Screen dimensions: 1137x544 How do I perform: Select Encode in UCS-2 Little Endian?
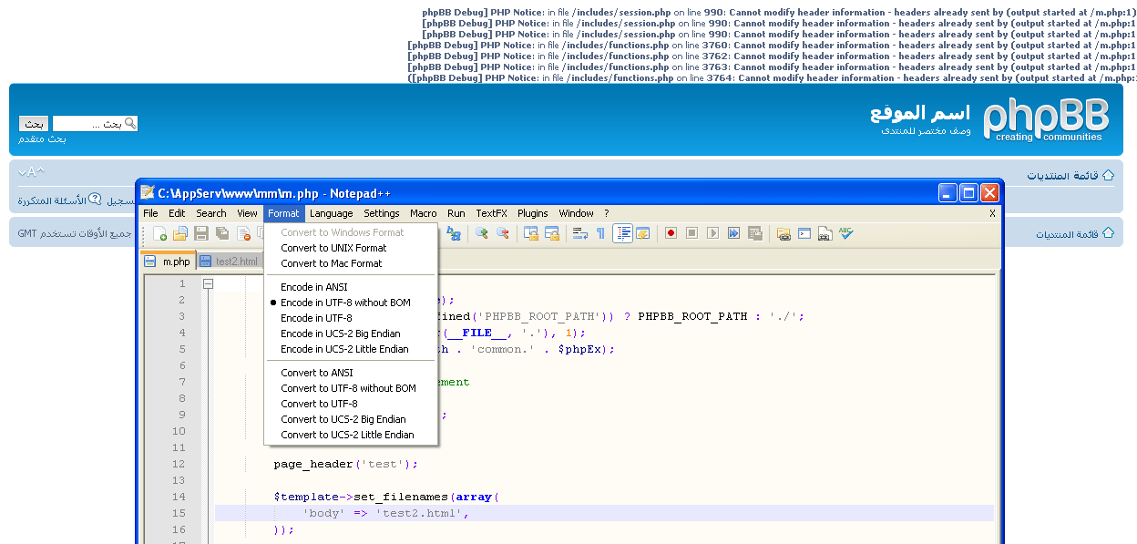(x=344, y=349)
